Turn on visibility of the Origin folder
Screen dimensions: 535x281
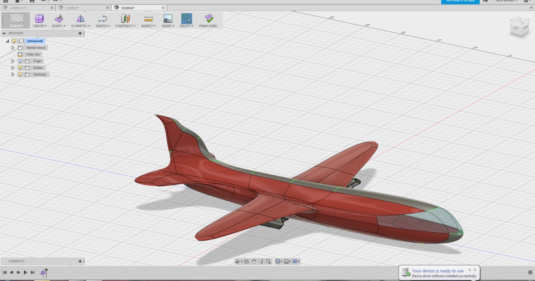pyautogui.click(x=20, y=61)
